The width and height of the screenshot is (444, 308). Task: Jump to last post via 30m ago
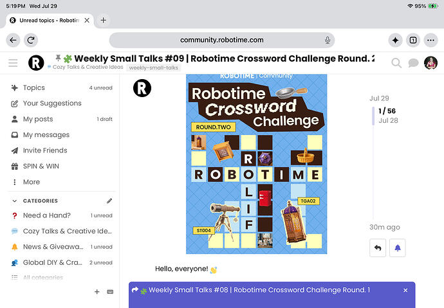pos(385,227)
